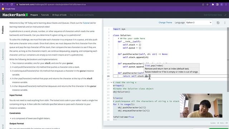This screenshot has width=229, height=129.
Task: Click Change Theme
Action: 165,23
